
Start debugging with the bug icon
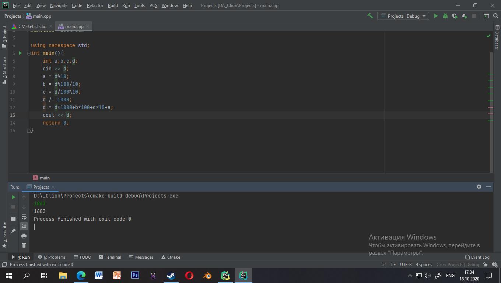click(445, 16)
